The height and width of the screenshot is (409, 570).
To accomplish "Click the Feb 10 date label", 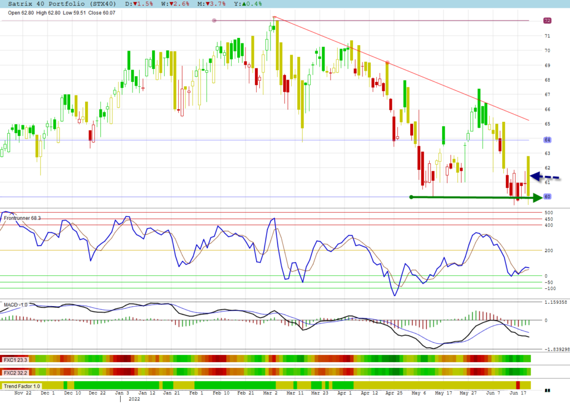I will (221, 393).
